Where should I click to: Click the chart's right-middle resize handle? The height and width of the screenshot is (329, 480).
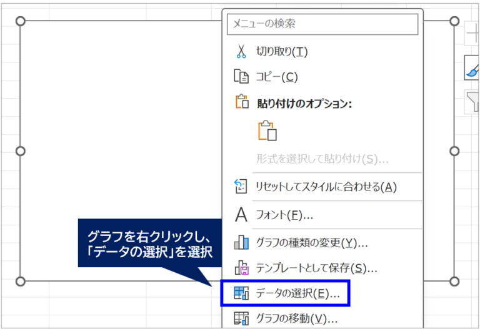454,151
